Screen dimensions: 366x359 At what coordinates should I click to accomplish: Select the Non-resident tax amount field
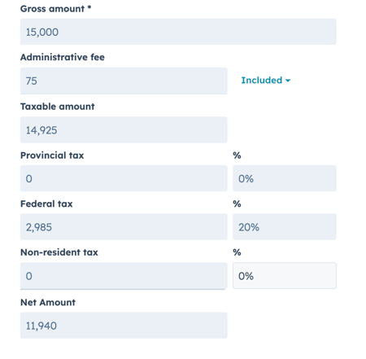pos(124,276)
